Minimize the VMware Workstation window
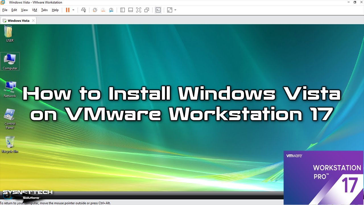This screenshot has height=205, width=364. click(348, 2)
